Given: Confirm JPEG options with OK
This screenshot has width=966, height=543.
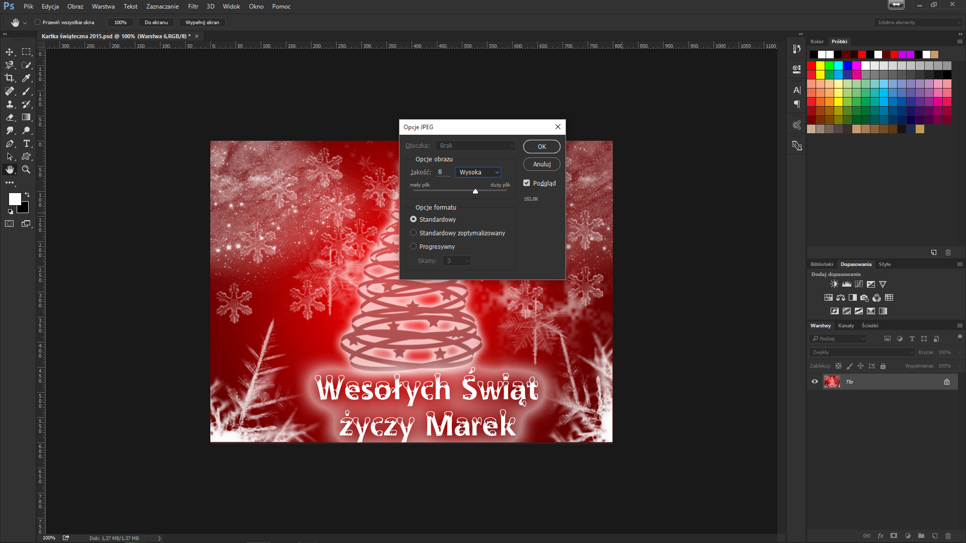Looking at the screenshot, I should coord(541,146).
